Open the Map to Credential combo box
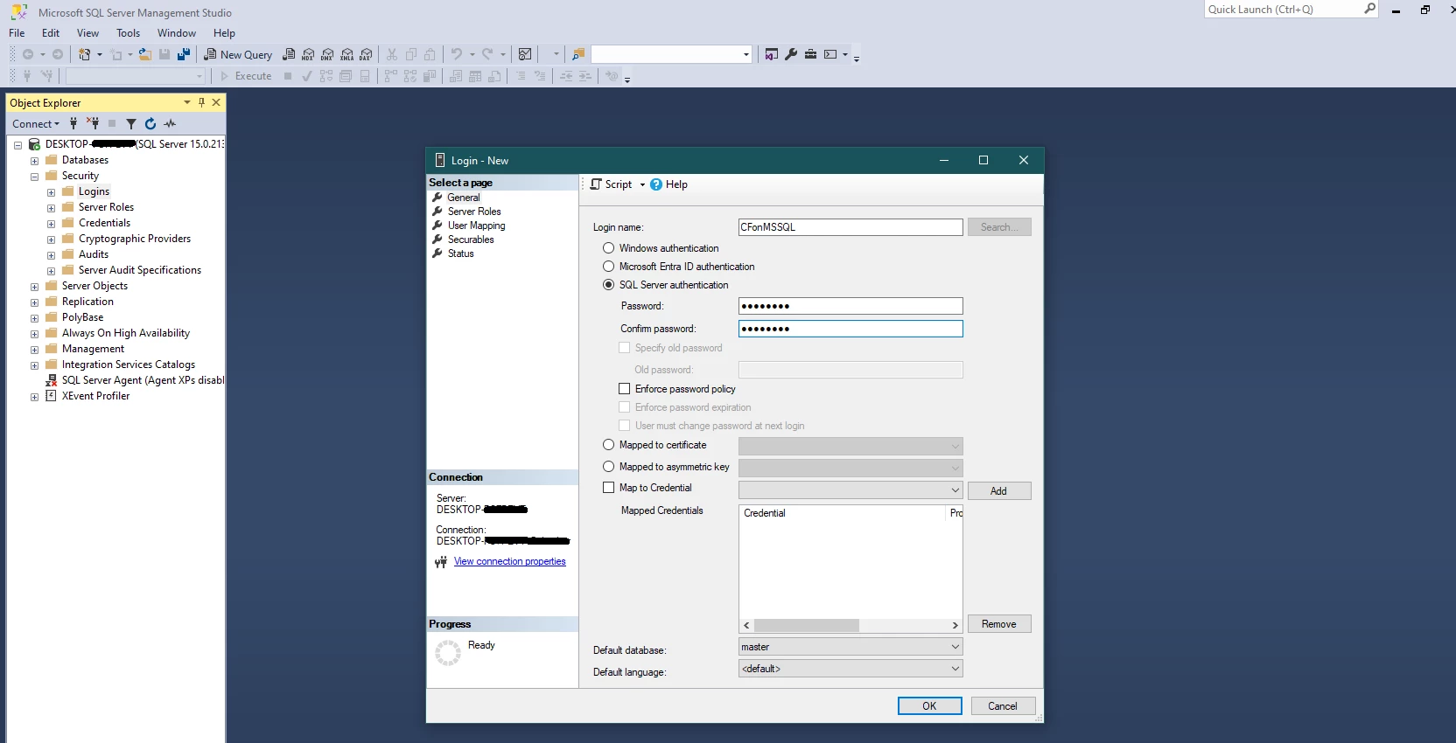This screenshot has width=1456, height=743. (x=850, y=490)
